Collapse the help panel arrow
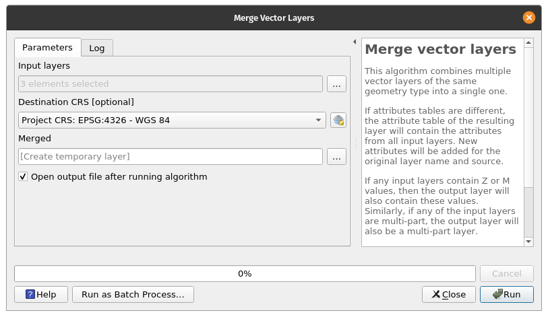548x317 pixels. pyautogui.click(x=355, y=42)
